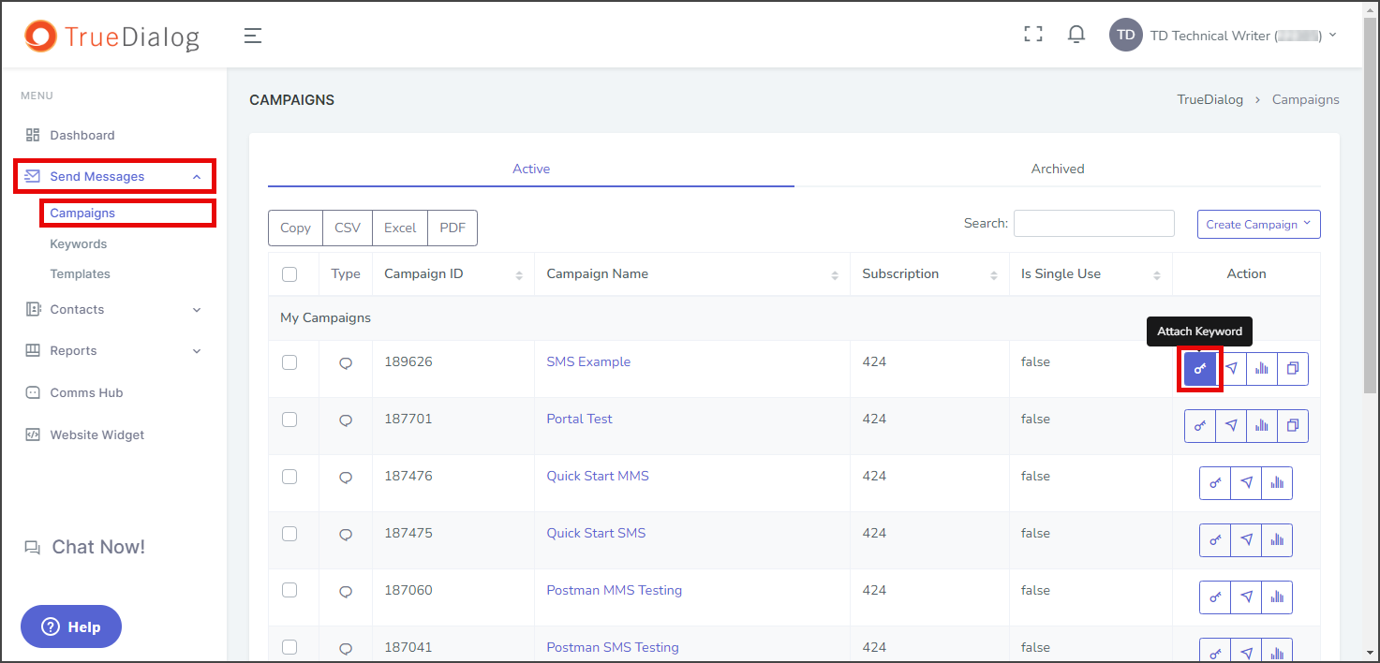Click the TrueDialog logo
This screenshot has width=1380, height=663.
coord(112,36)
